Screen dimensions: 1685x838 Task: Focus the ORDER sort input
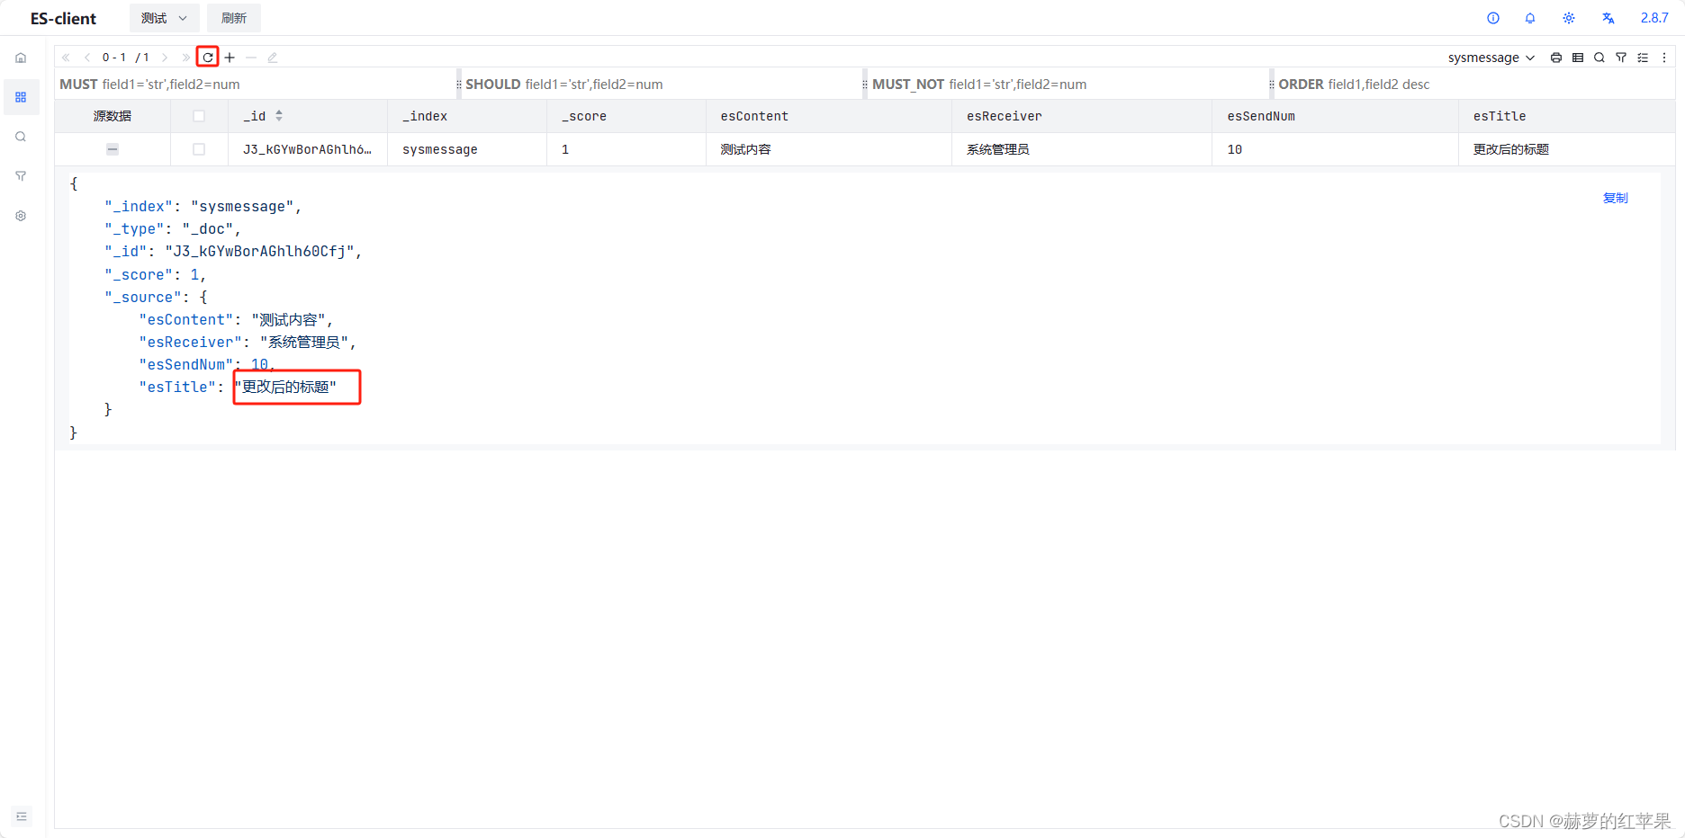pyautogui.click(x=1474, y=85)
